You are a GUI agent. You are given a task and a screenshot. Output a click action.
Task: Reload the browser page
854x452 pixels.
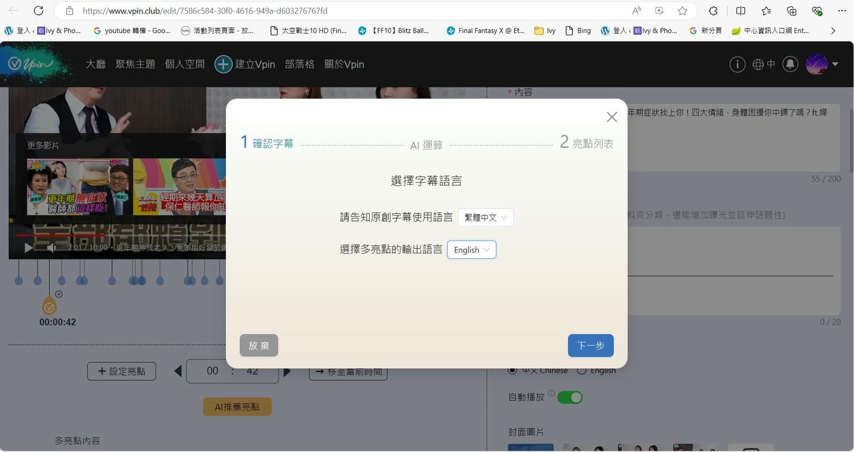coord(38,10)
